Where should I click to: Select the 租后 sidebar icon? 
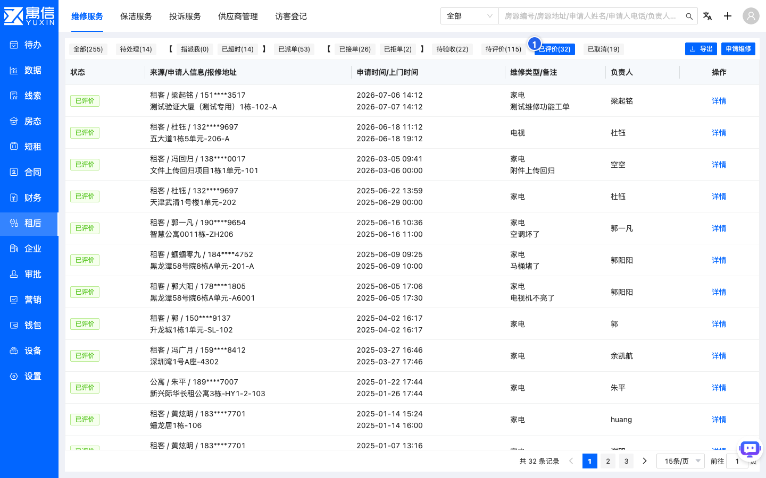14,223
